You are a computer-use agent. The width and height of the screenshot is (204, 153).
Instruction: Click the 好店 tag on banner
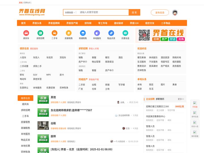coord(173,39)
